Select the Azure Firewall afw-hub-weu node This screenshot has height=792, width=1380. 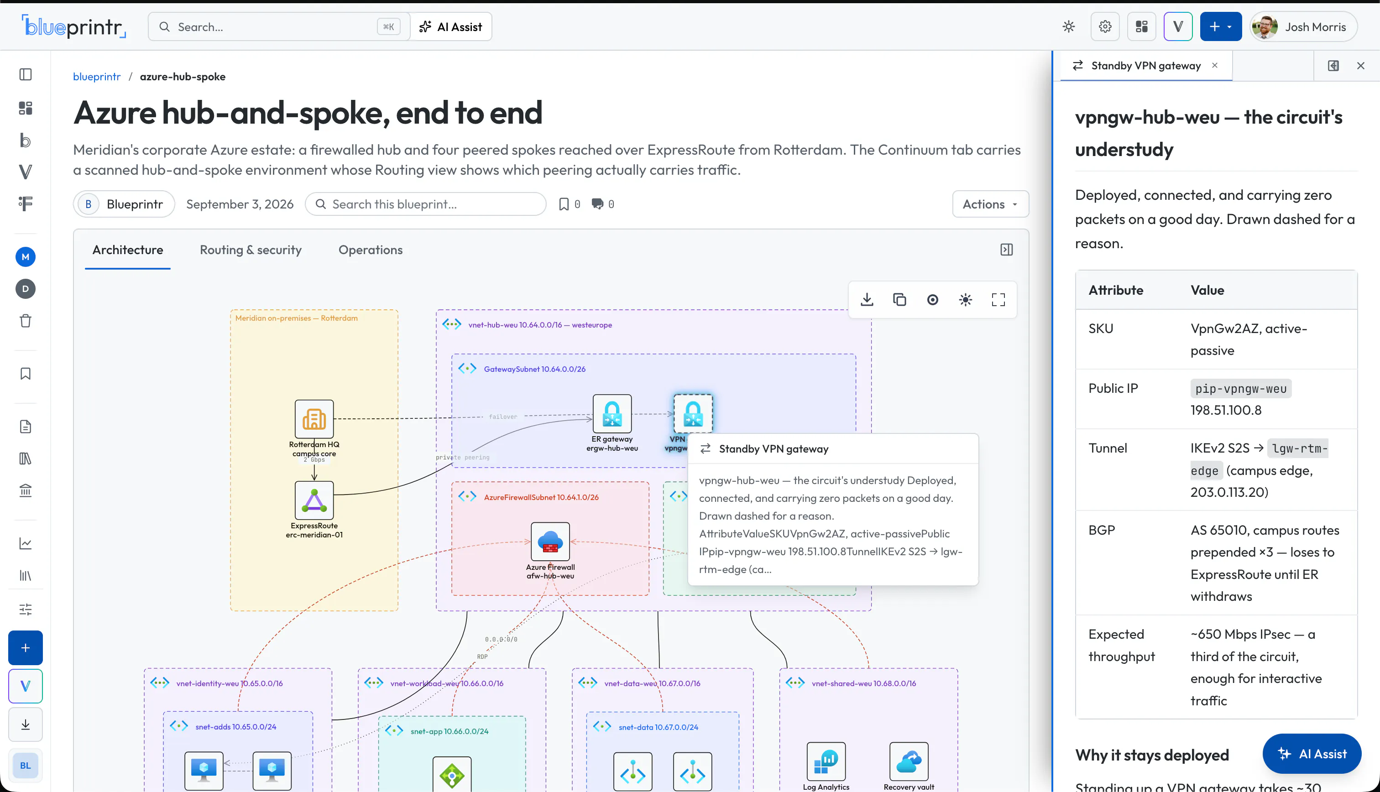(x=550, y=542)
